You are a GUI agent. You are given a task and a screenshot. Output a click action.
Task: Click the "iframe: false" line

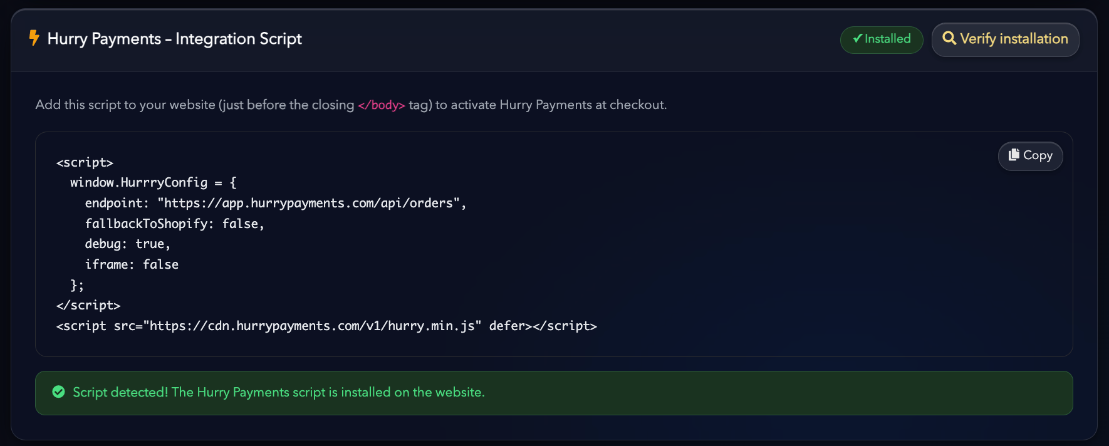pyautogui.click(x=132, y=264)
